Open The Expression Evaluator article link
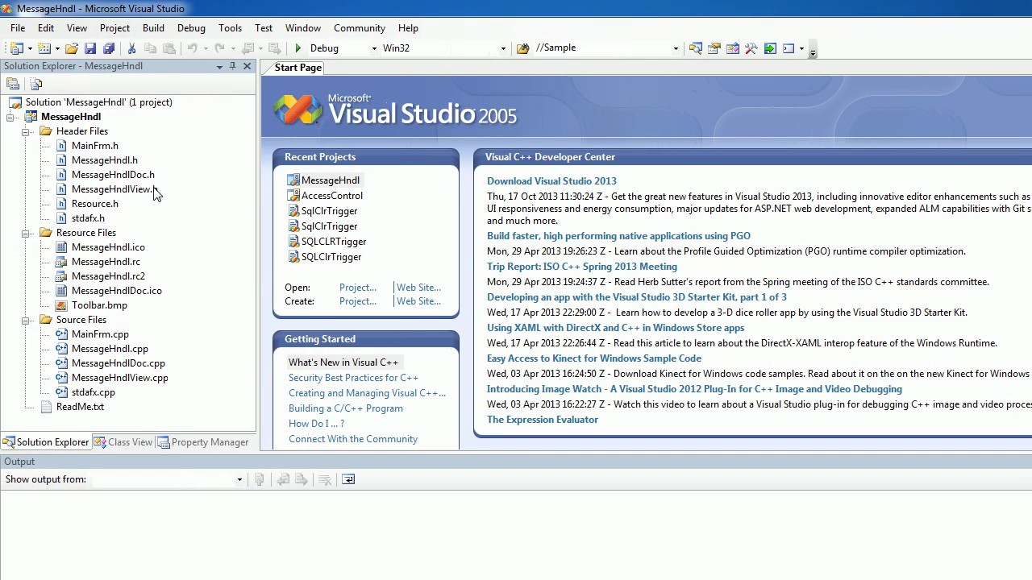The height and width of the screenshot is (580, 1032). 543,420
